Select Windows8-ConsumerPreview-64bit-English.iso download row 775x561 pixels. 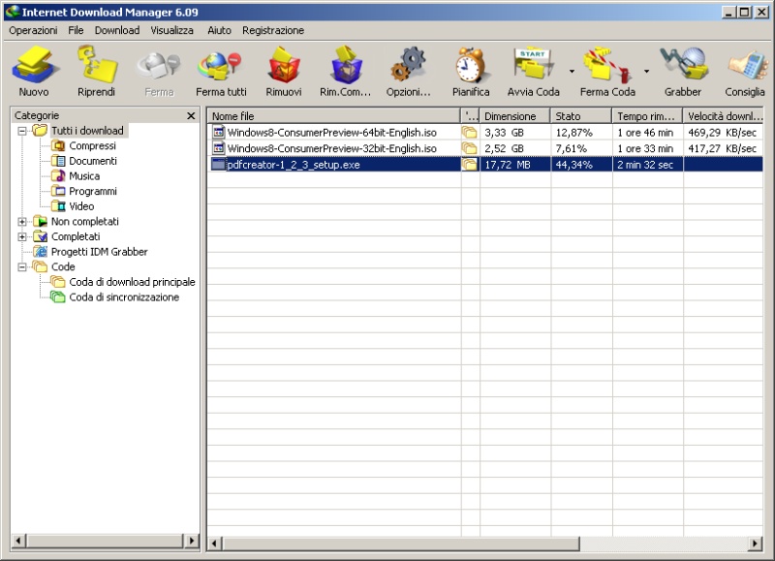[x=331, y=132]
